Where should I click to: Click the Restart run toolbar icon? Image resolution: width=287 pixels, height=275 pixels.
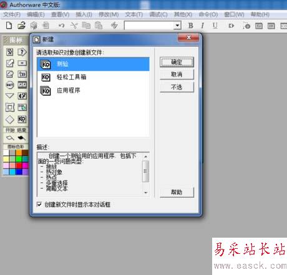click(x=231, y=26)
